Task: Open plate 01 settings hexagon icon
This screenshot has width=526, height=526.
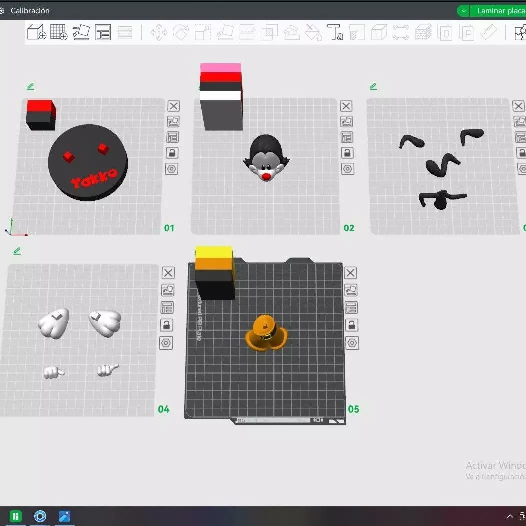Action: pos(172,169)
